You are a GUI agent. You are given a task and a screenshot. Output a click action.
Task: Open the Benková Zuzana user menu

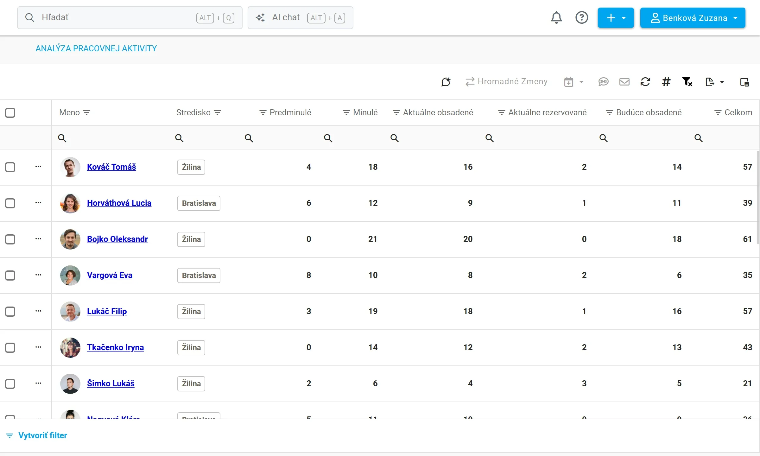pos(693,18)
